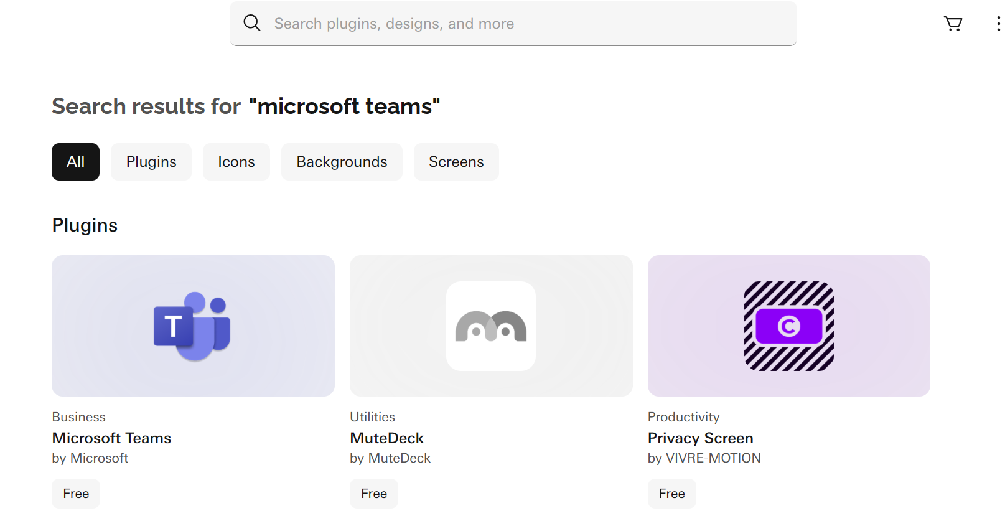
Task: Click the Privacy Screen purple icon
Action: pos(788,326)
